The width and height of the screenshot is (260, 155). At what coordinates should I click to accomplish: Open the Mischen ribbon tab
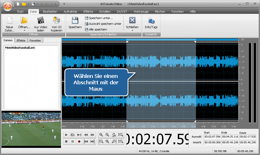pos(160,12)
